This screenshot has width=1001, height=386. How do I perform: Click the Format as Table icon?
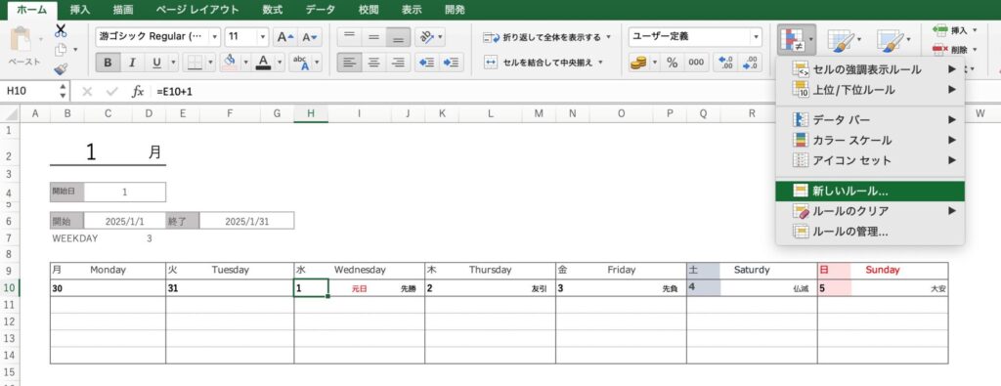pos(840,41)
